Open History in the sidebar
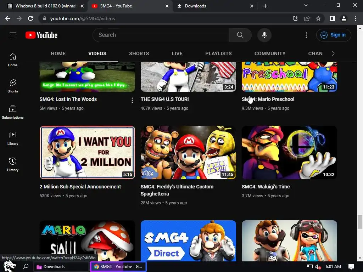Screen dimensions: 363x272 13,164
